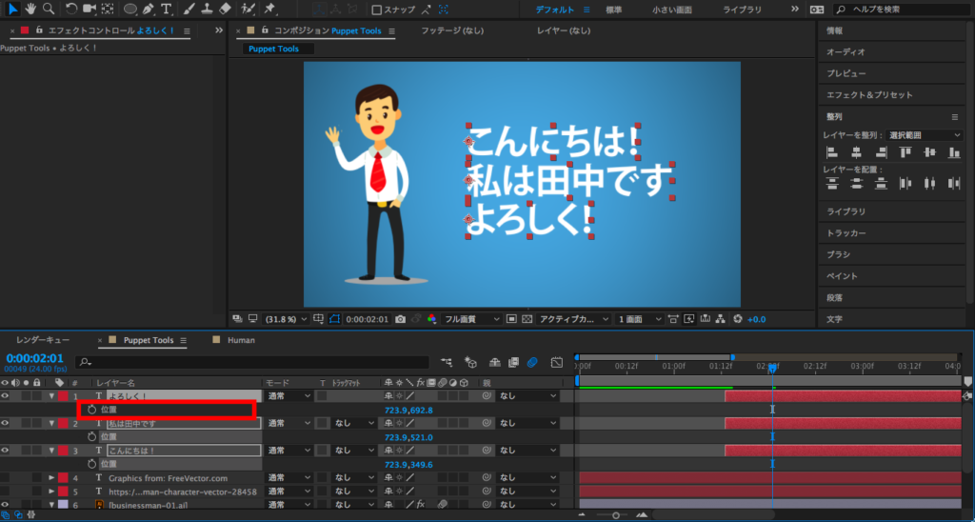
Task: Enable the スナップ checkbox
Action: coord(377,10)
